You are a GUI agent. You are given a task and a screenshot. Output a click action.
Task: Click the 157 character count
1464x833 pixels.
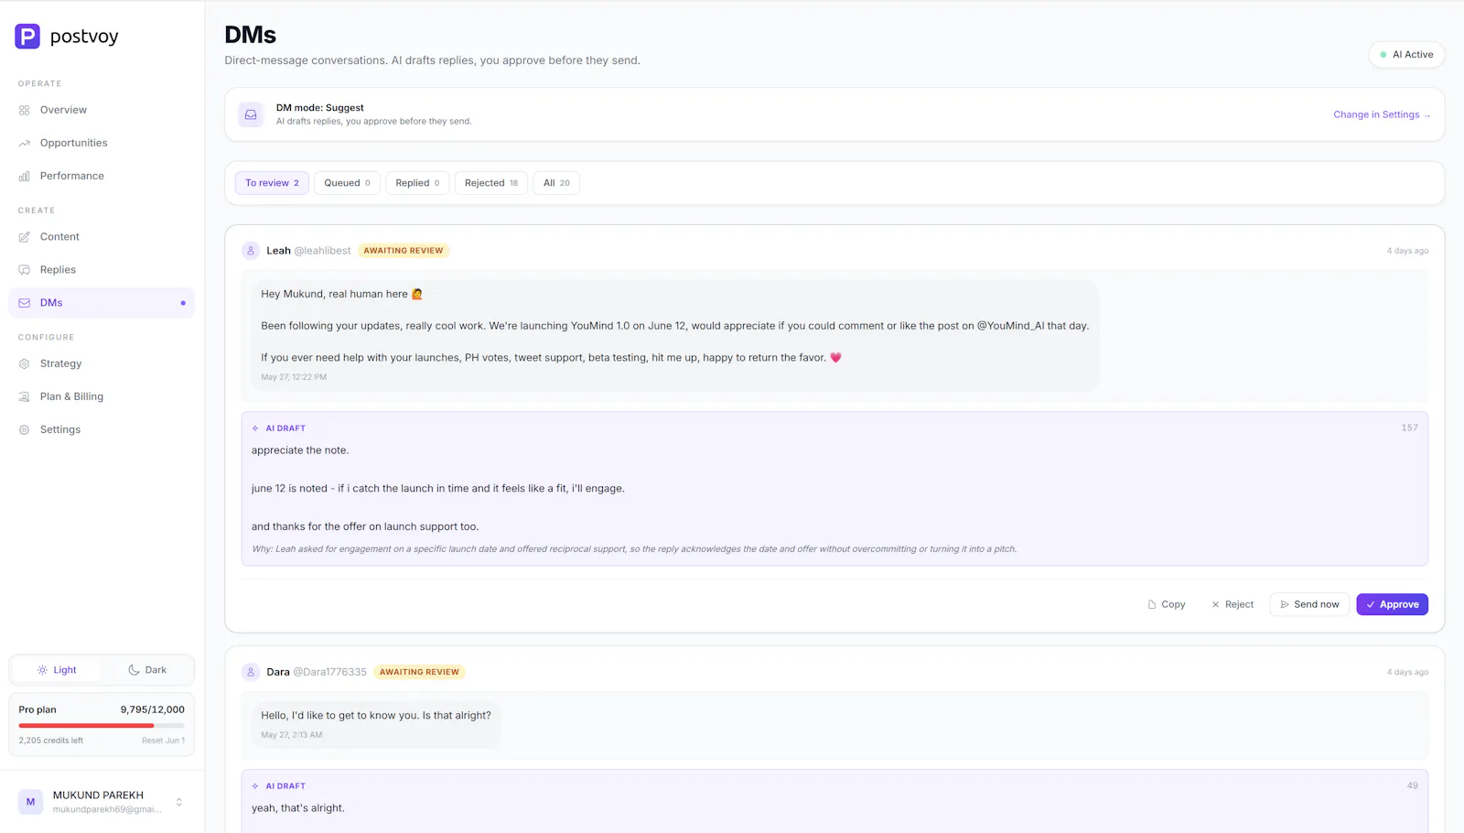(x=1409, y=427)
